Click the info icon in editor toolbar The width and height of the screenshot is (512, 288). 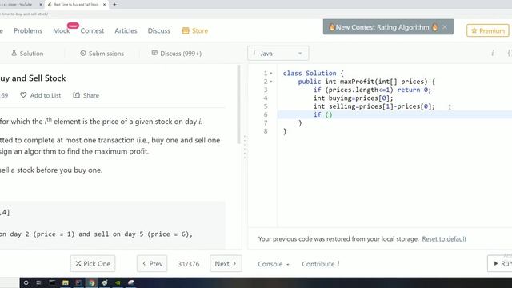(493, 54)
